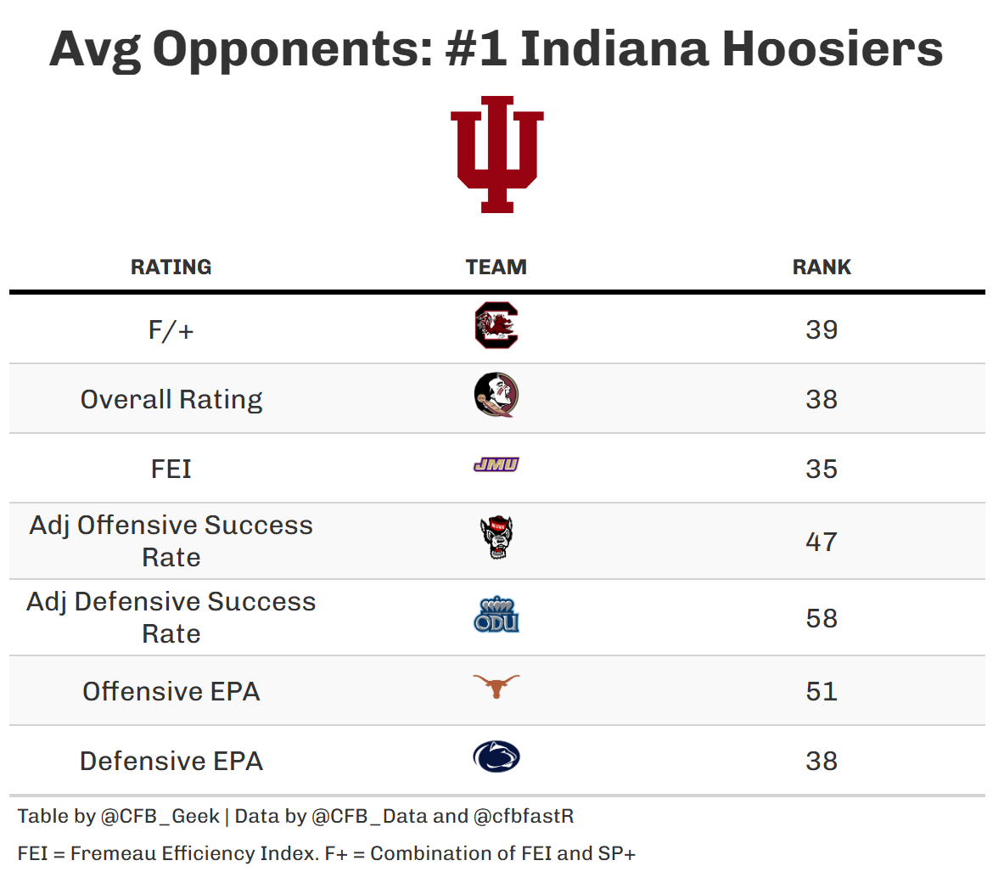Select the Florida State Seminoles logo

[496, 396]
